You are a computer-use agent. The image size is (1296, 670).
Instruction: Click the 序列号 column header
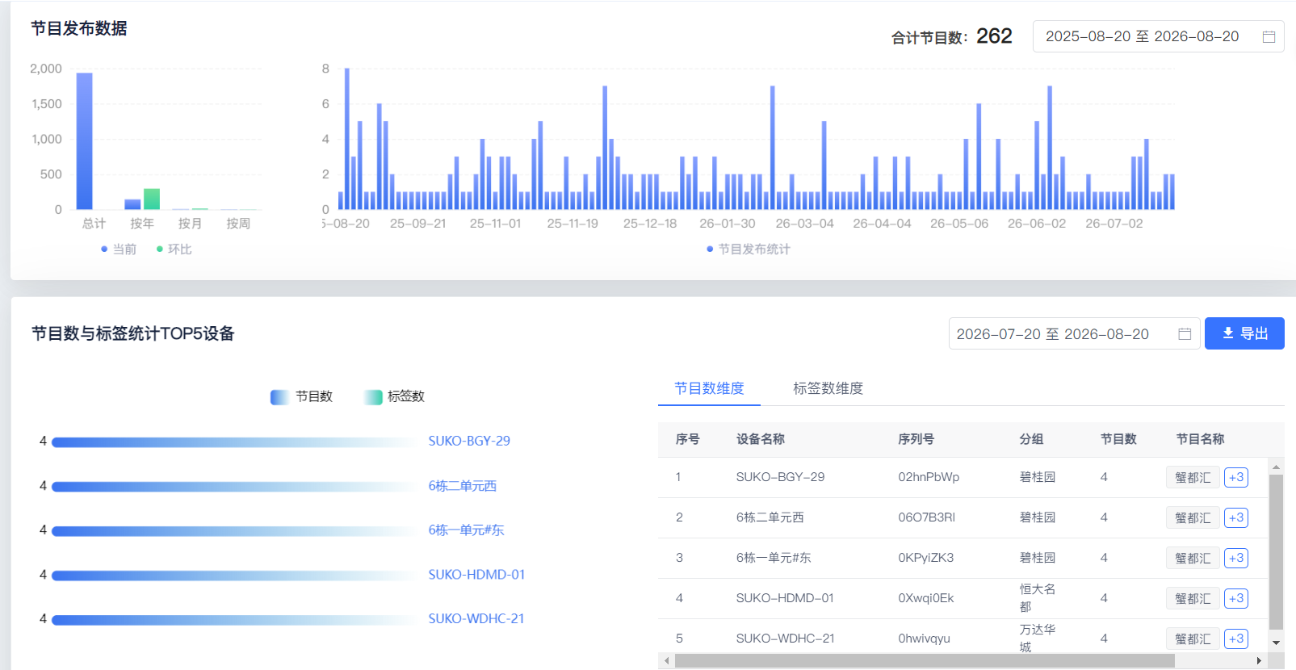click(x=916, y=439)
